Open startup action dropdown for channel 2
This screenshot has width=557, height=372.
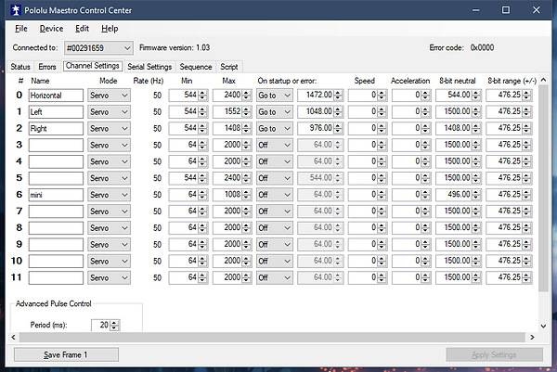point(275,129)
